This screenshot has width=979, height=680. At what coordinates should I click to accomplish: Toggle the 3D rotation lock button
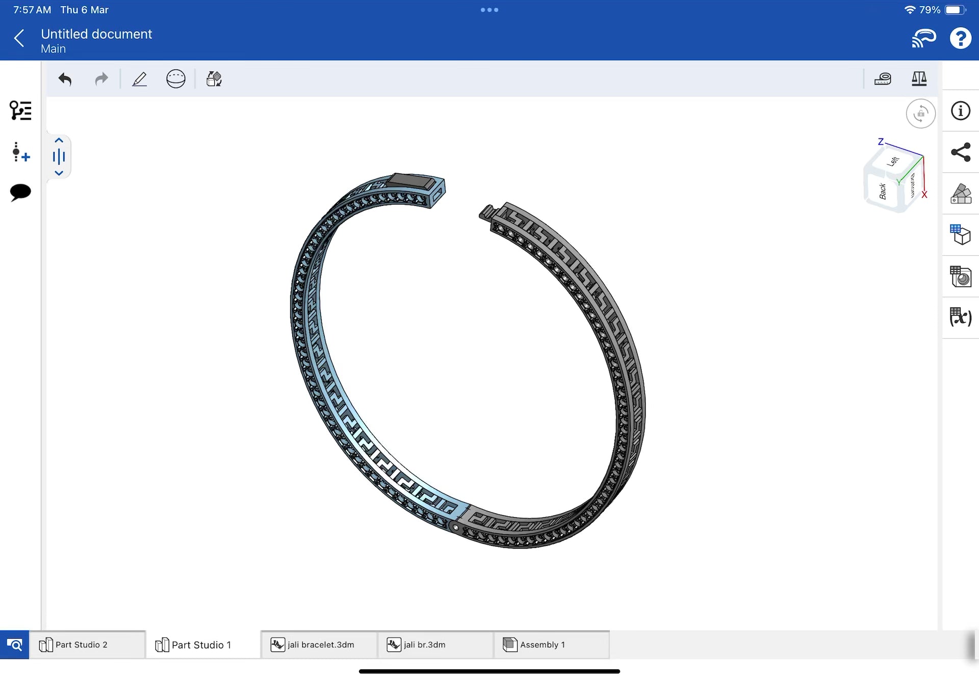click(x=920, y=114)
